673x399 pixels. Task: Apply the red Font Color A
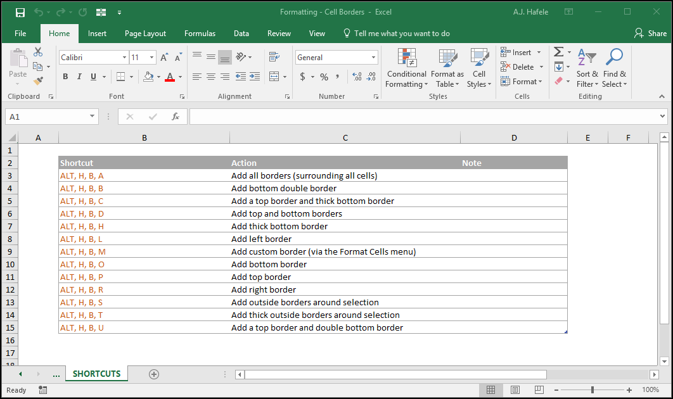(170, 77)
